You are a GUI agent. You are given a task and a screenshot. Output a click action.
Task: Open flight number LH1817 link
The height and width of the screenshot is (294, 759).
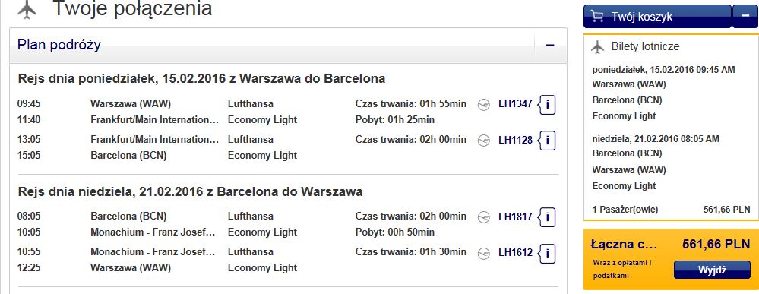click(516, 217)
